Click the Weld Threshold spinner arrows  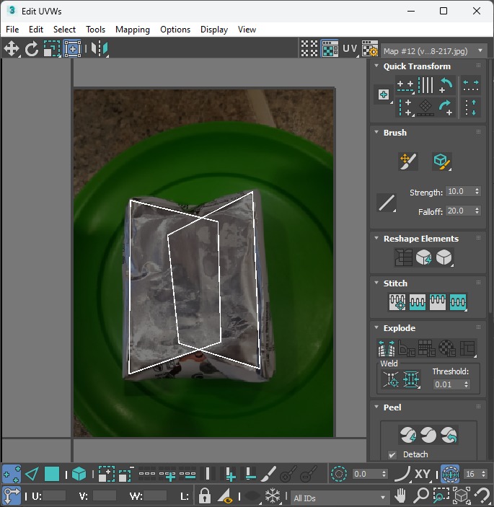pyautogui.click(x=466, y=384)
